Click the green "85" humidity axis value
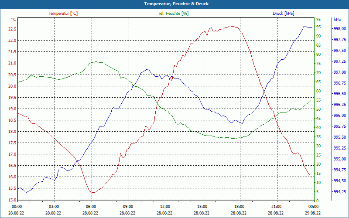Viewport: 349px width, 218px height. tap(318, 45)
